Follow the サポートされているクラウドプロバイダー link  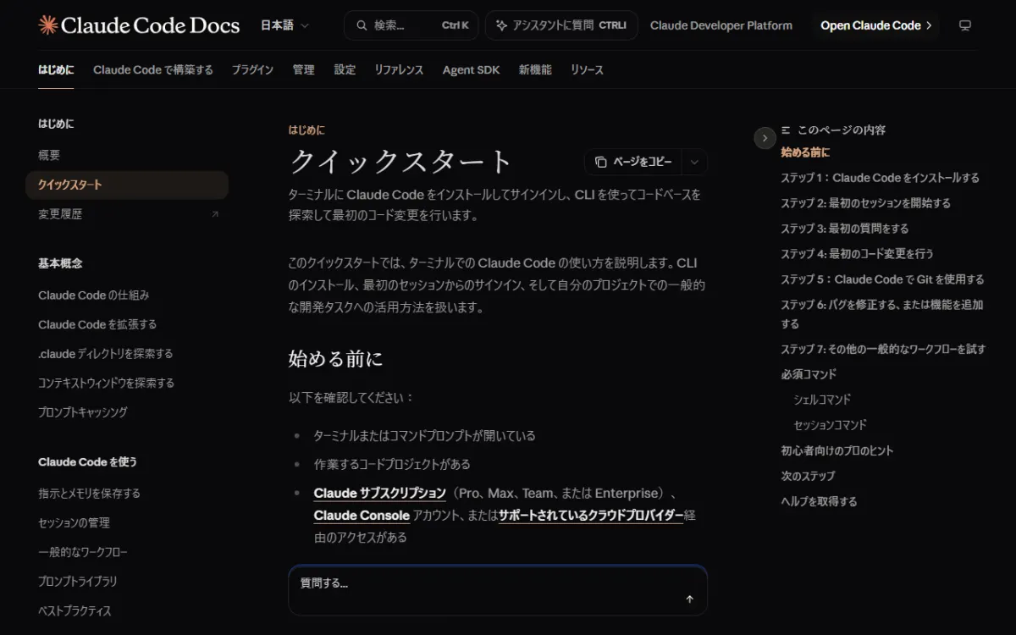point(590,515)
